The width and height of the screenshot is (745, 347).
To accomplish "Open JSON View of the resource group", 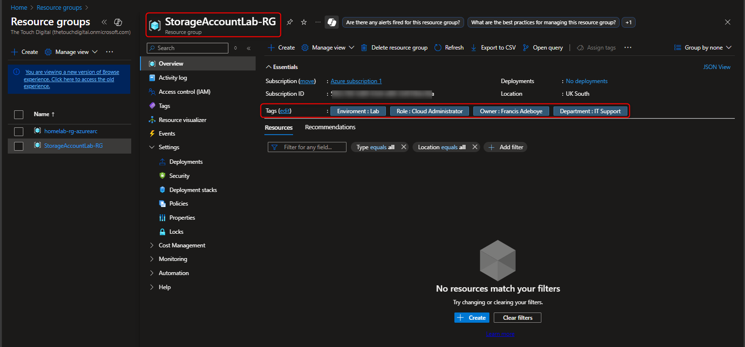I will 716,67.
